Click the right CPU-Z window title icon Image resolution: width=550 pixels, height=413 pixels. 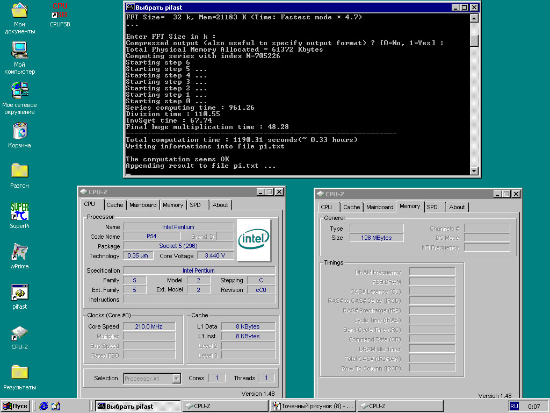click(x=320, y=194)
